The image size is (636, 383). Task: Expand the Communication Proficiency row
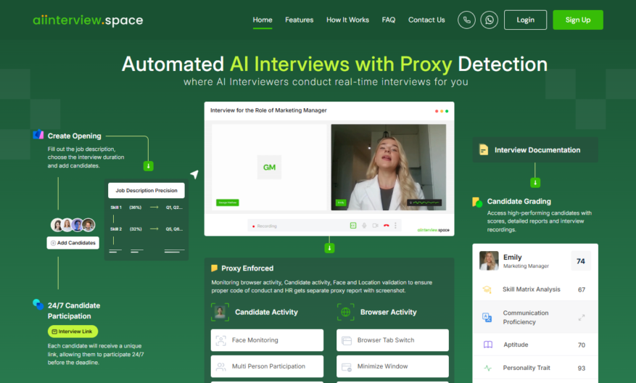(535, 317)
